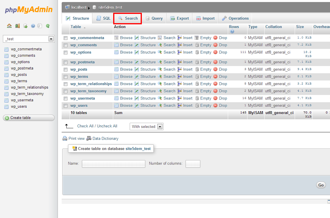
Task: Click Browse icon for wp_term_relationships row
Action: coord(116,84)
